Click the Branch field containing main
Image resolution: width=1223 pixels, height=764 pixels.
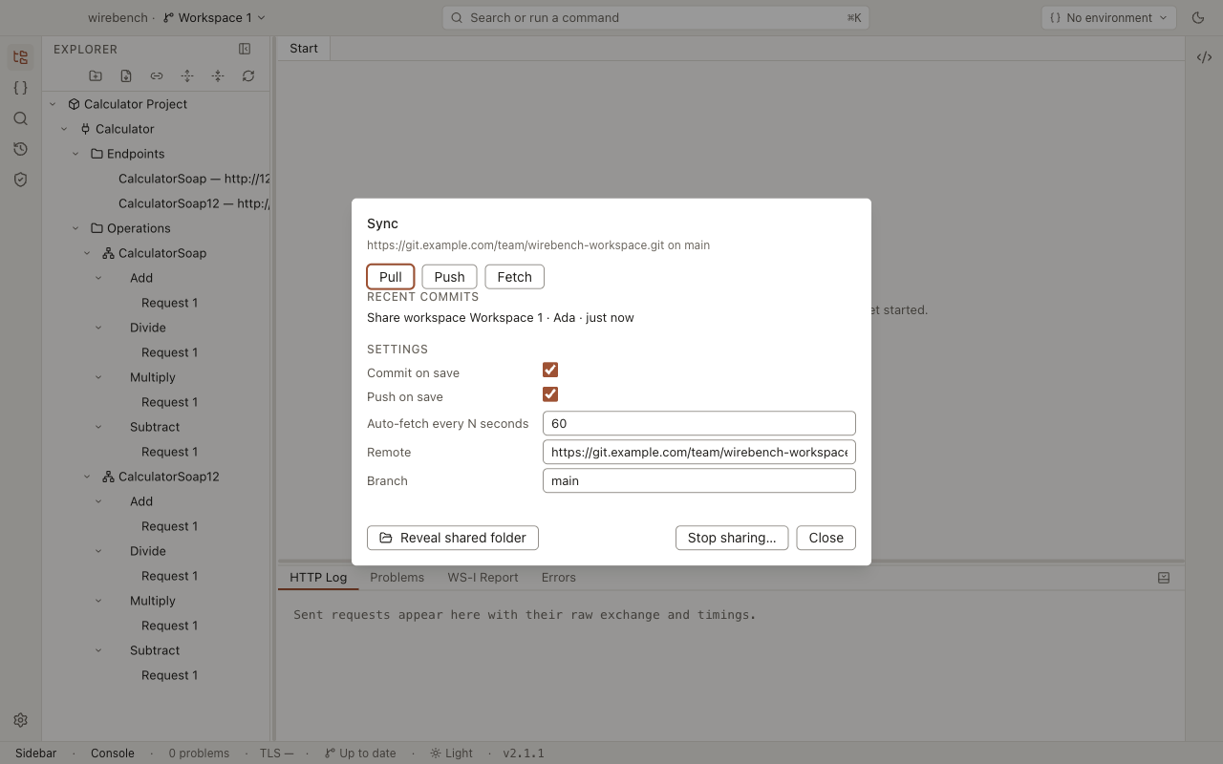tap(698, 480)
